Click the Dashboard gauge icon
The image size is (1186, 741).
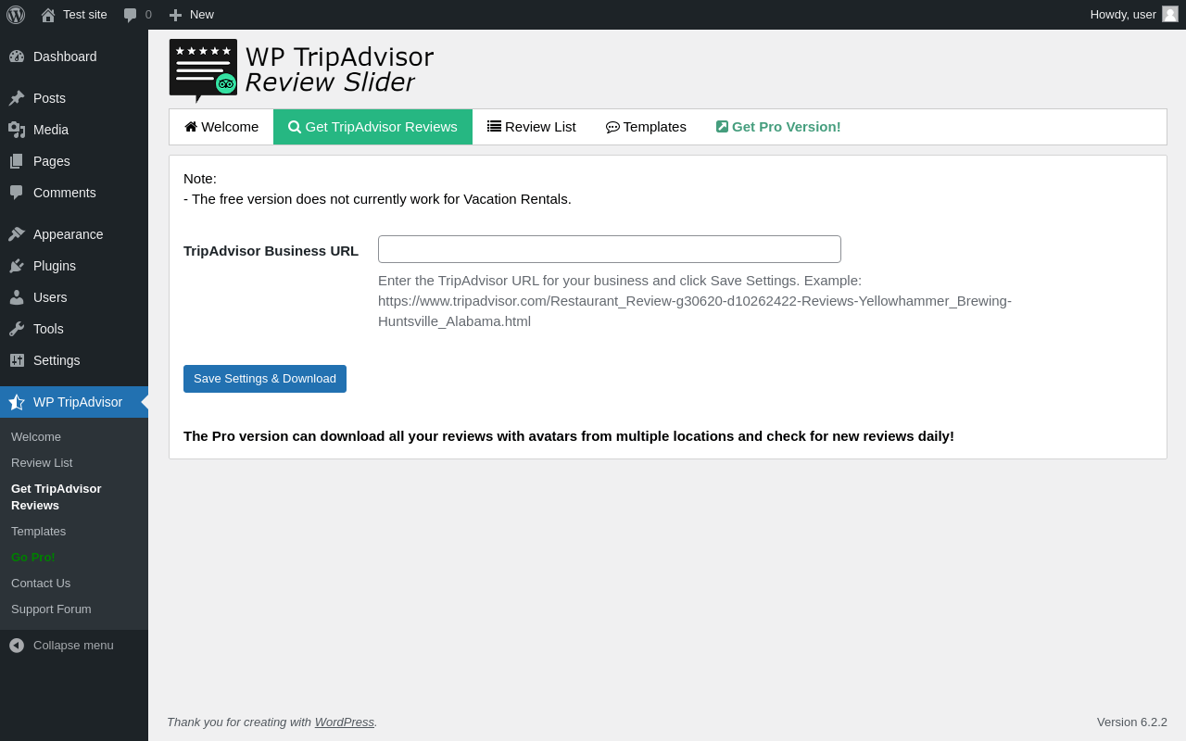point(17,57)
